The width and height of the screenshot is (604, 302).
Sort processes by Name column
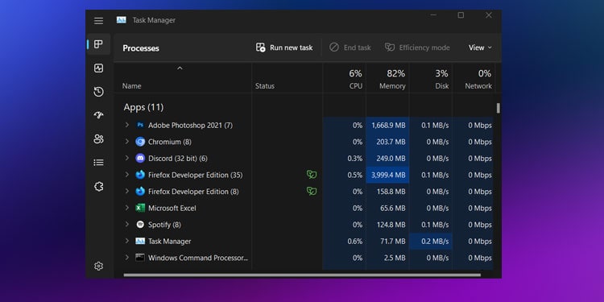pos(132,86)
